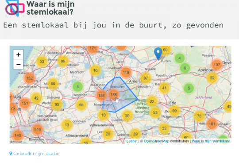Expand the cluster marker 97 near Amersfoort
The image size is (239, 166).
146,78
